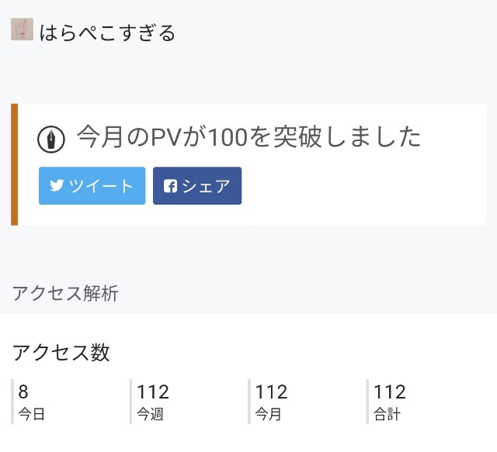Tweet the PV milestone via ツイート button
497x452 pixels.
click(x=92, y=186)
